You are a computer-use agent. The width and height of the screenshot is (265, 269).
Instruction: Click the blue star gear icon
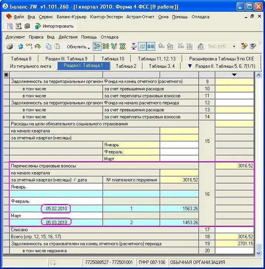(x=21, y=46)
